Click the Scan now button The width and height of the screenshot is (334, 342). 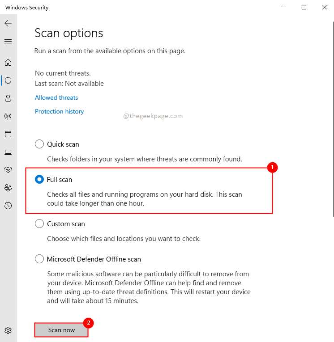61,330
